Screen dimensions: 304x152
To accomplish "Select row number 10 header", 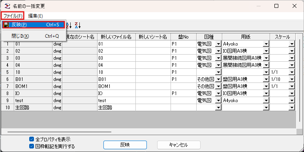I will pyautogui.click(x=8, y=108).
